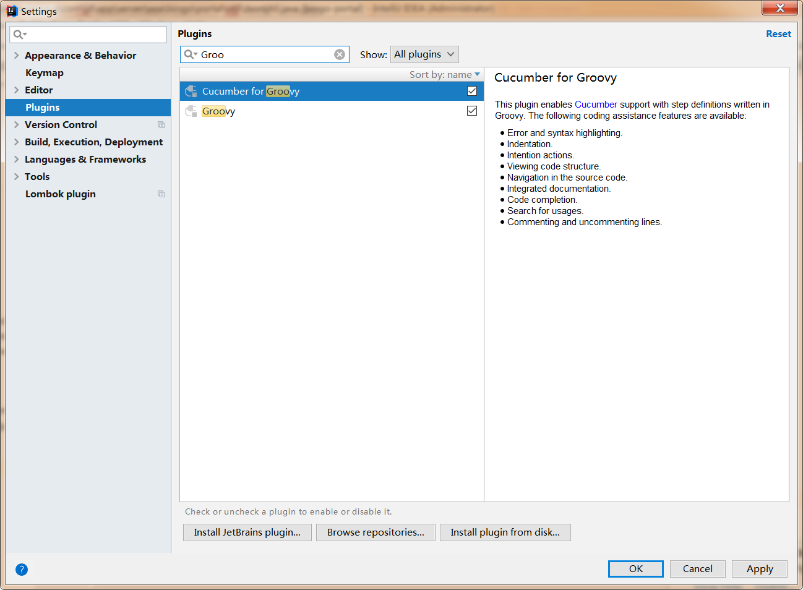Click the Reset link
803x590 pixels.
point(778,34)
